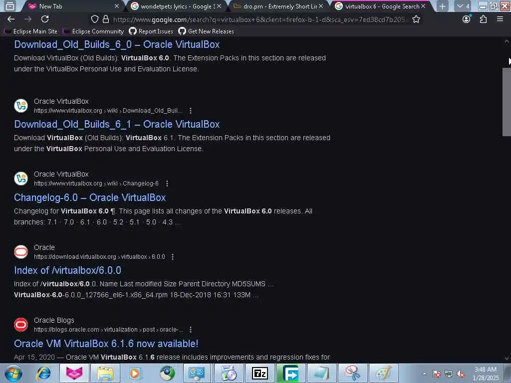Click the padlock site security icon
511x383 pixels.
coord(106,19)
